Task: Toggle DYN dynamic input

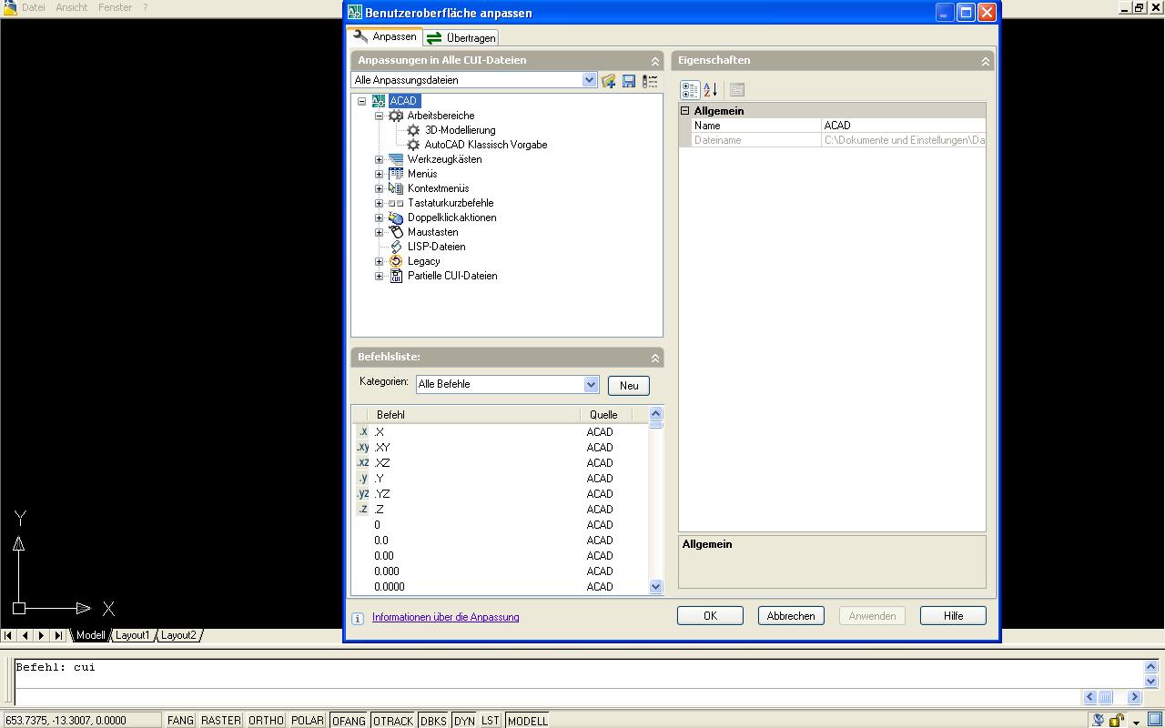Action: point(464,720)
